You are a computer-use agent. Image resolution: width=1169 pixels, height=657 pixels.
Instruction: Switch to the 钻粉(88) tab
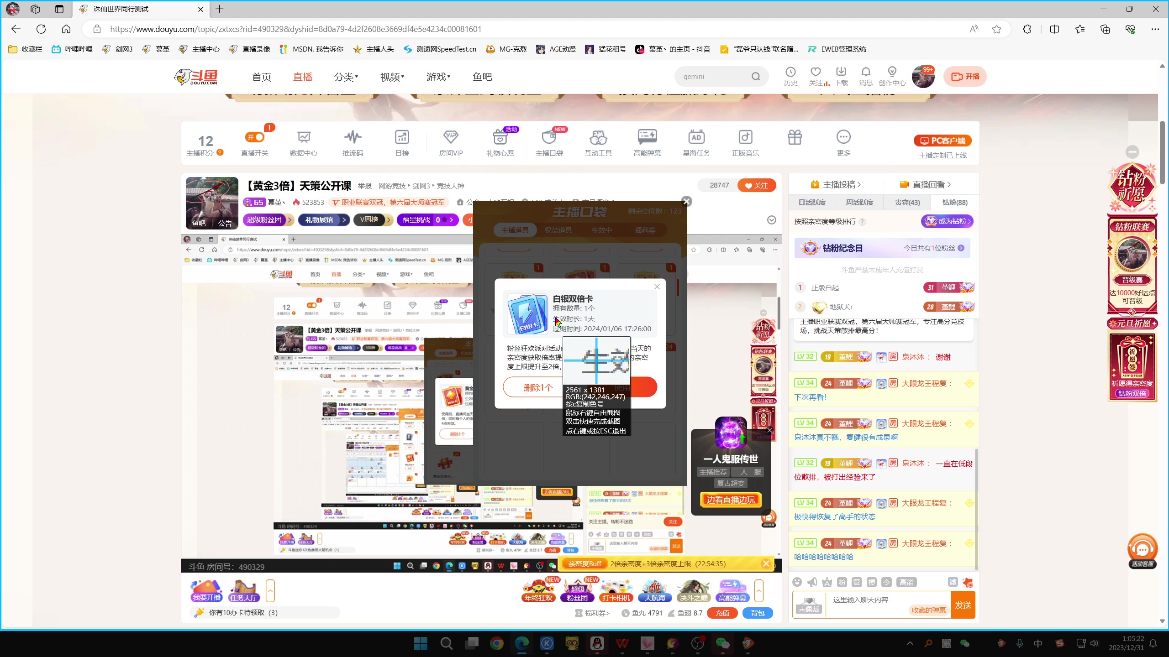point(955,202)
